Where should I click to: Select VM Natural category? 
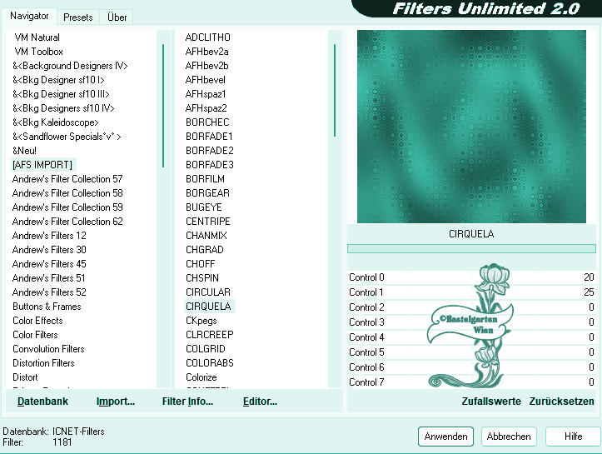tap(37, 37)
